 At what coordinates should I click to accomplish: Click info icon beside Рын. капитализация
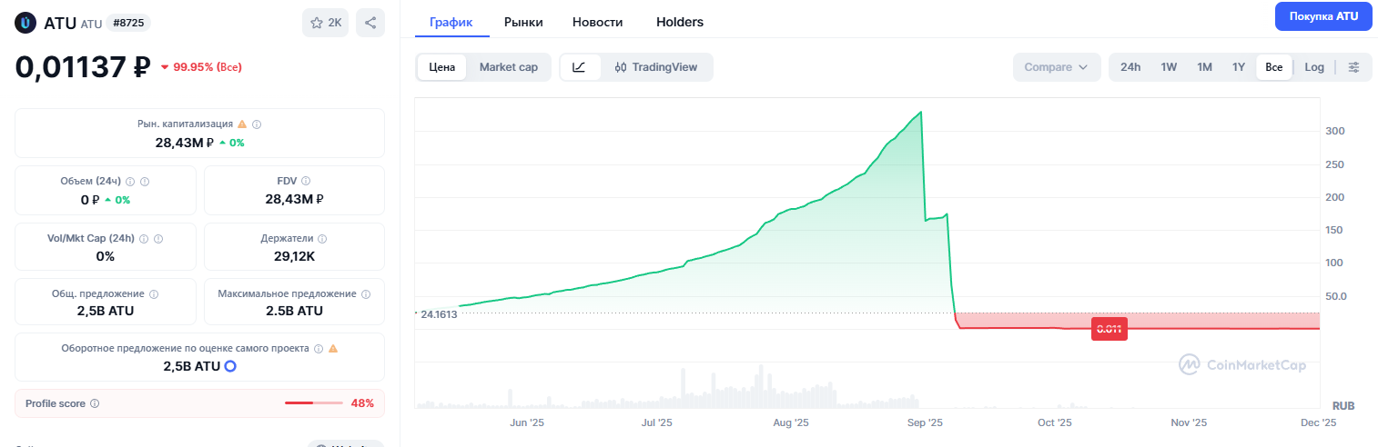pos(257,124)
